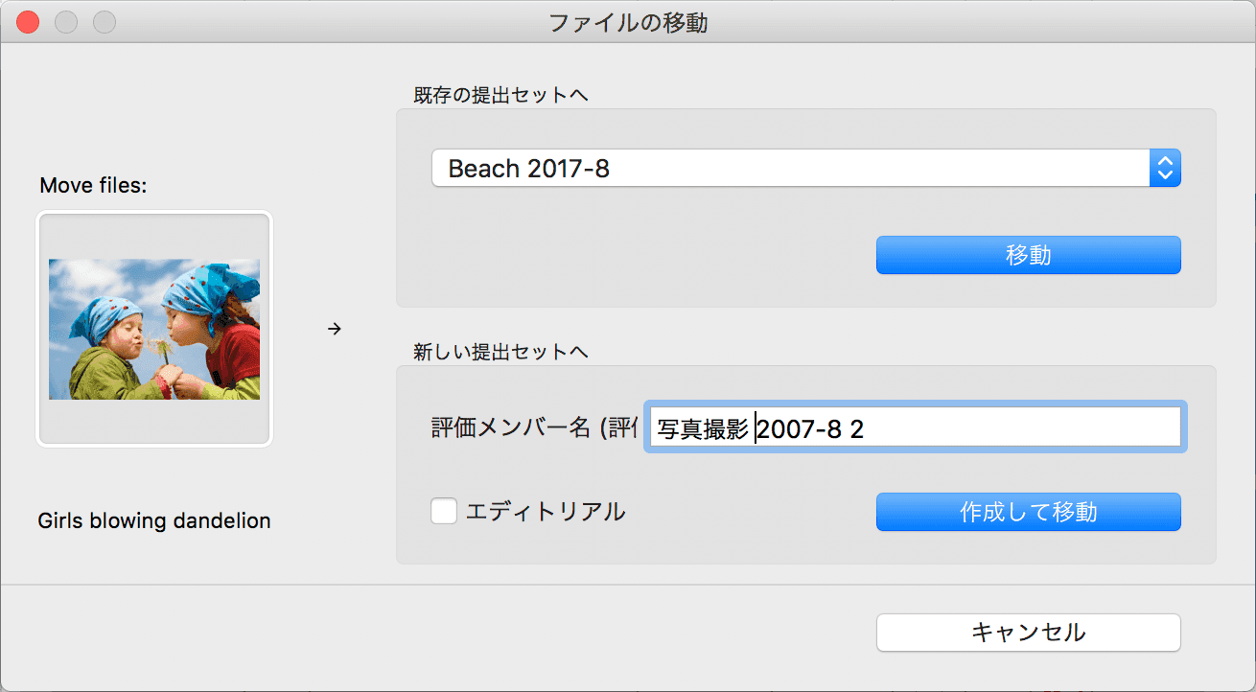
Task: Click the 既存の提出セットへ section heading
Action: point(500,95)
